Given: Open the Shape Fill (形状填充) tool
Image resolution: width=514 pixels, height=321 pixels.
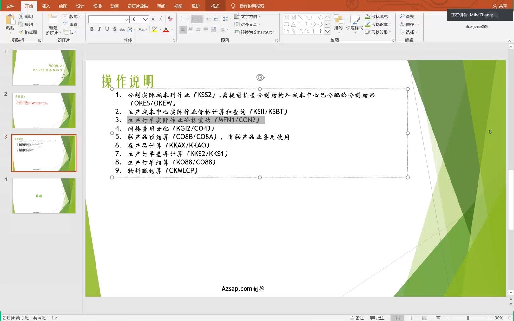Looking at the screenshot, I should tap(378, 16).
